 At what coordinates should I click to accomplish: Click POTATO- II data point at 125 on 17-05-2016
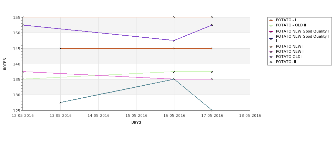(212, 110)
